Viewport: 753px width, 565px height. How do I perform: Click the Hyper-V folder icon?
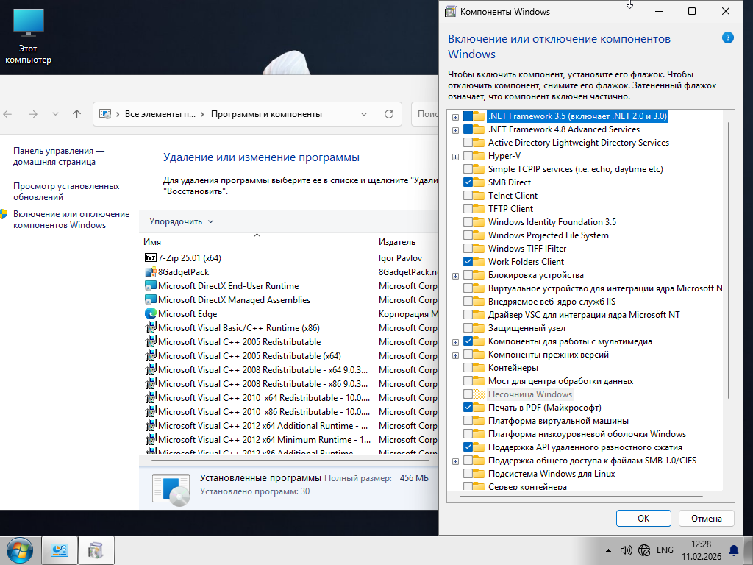[x=479, y=156]
